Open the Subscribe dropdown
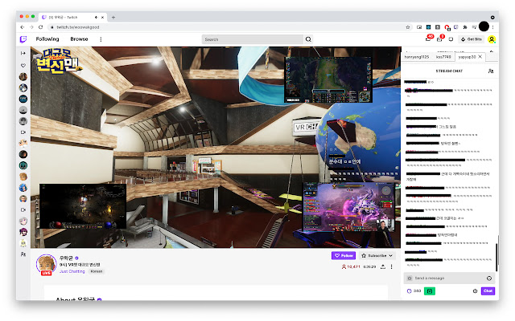Screen dimensions: 515x321 click(x=377, y=255)
